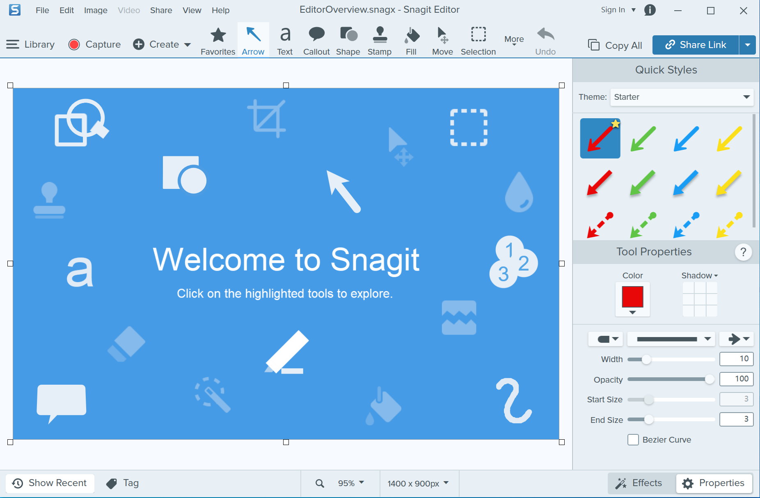
Task: Click the Width value field
Action: pyautogui.click(x=737, y=359)
